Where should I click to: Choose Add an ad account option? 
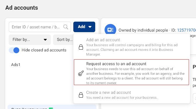click(x=131, y=47)
